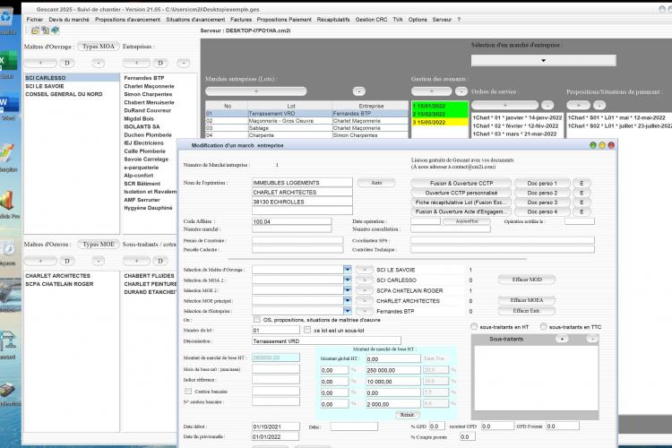Expand the Sélection MOE 2 combo box
Screen dimensions: 672x448
point(347,290)
